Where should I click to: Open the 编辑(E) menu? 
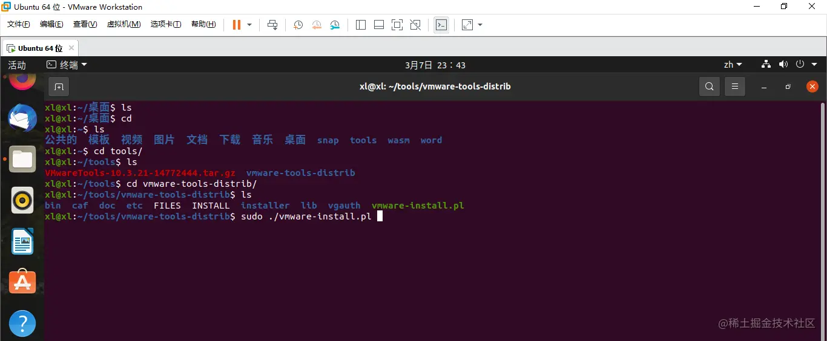coord(51,24)
